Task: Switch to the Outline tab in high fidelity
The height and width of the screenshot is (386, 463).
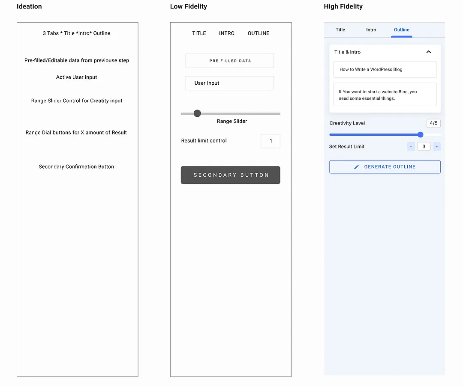Action: 402,30
